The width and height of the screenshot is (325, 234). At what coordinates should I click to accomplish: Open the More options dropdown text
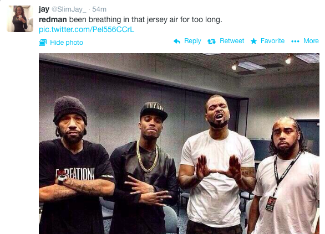(311, 41)
